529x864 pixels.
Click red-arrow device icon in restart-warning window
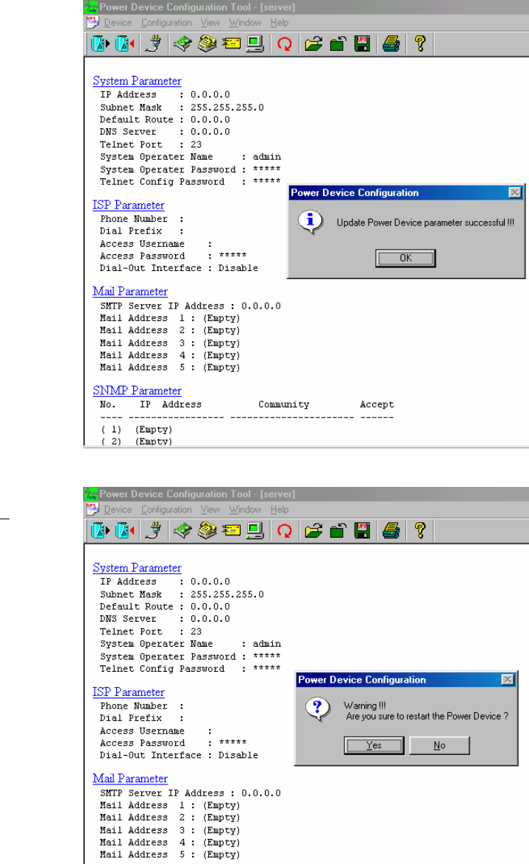(125, 530)
